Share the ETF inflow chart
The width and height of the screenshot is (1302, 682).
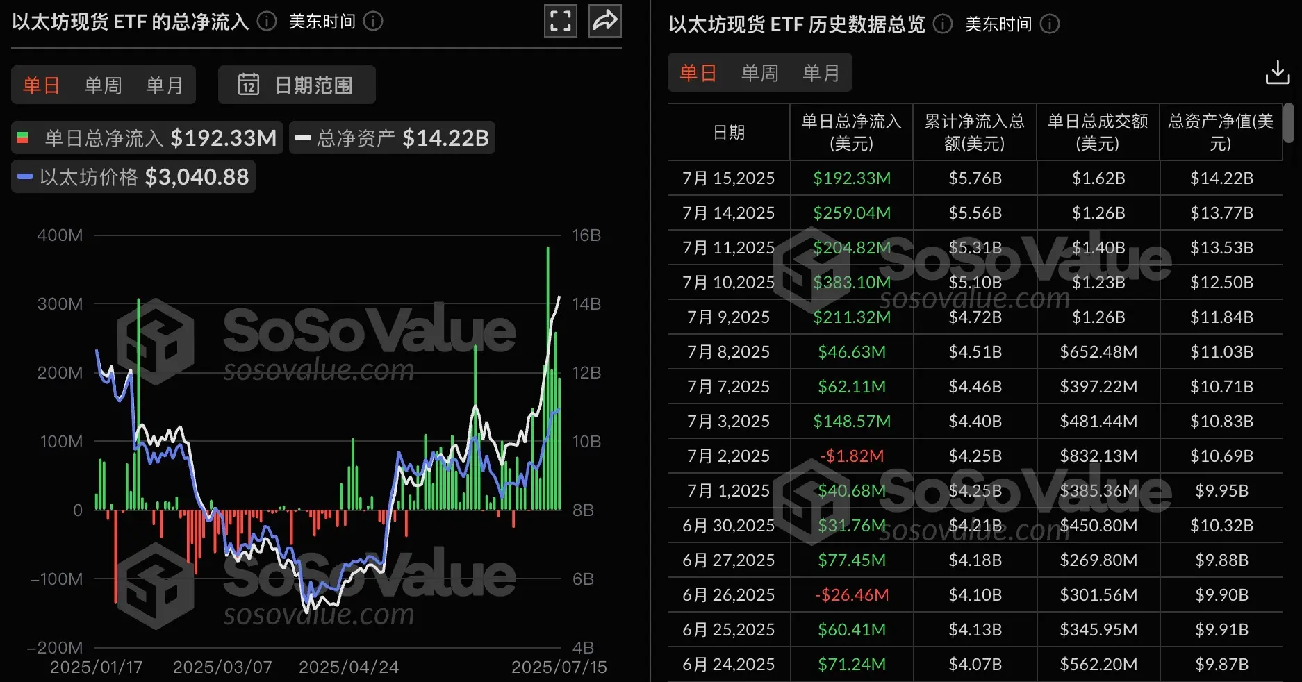605,21
